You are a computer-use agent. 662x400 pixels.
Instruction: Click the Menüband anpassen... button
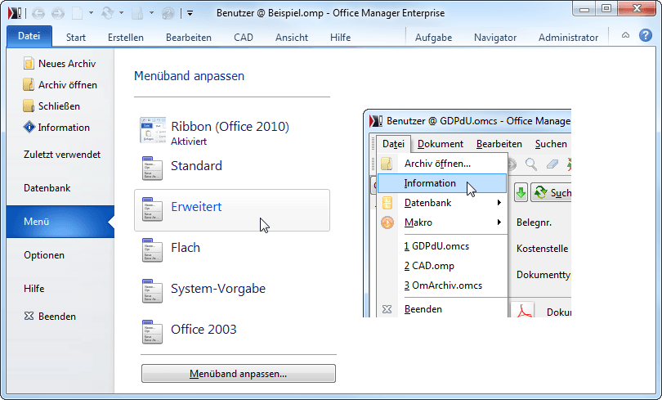[239, 374]
